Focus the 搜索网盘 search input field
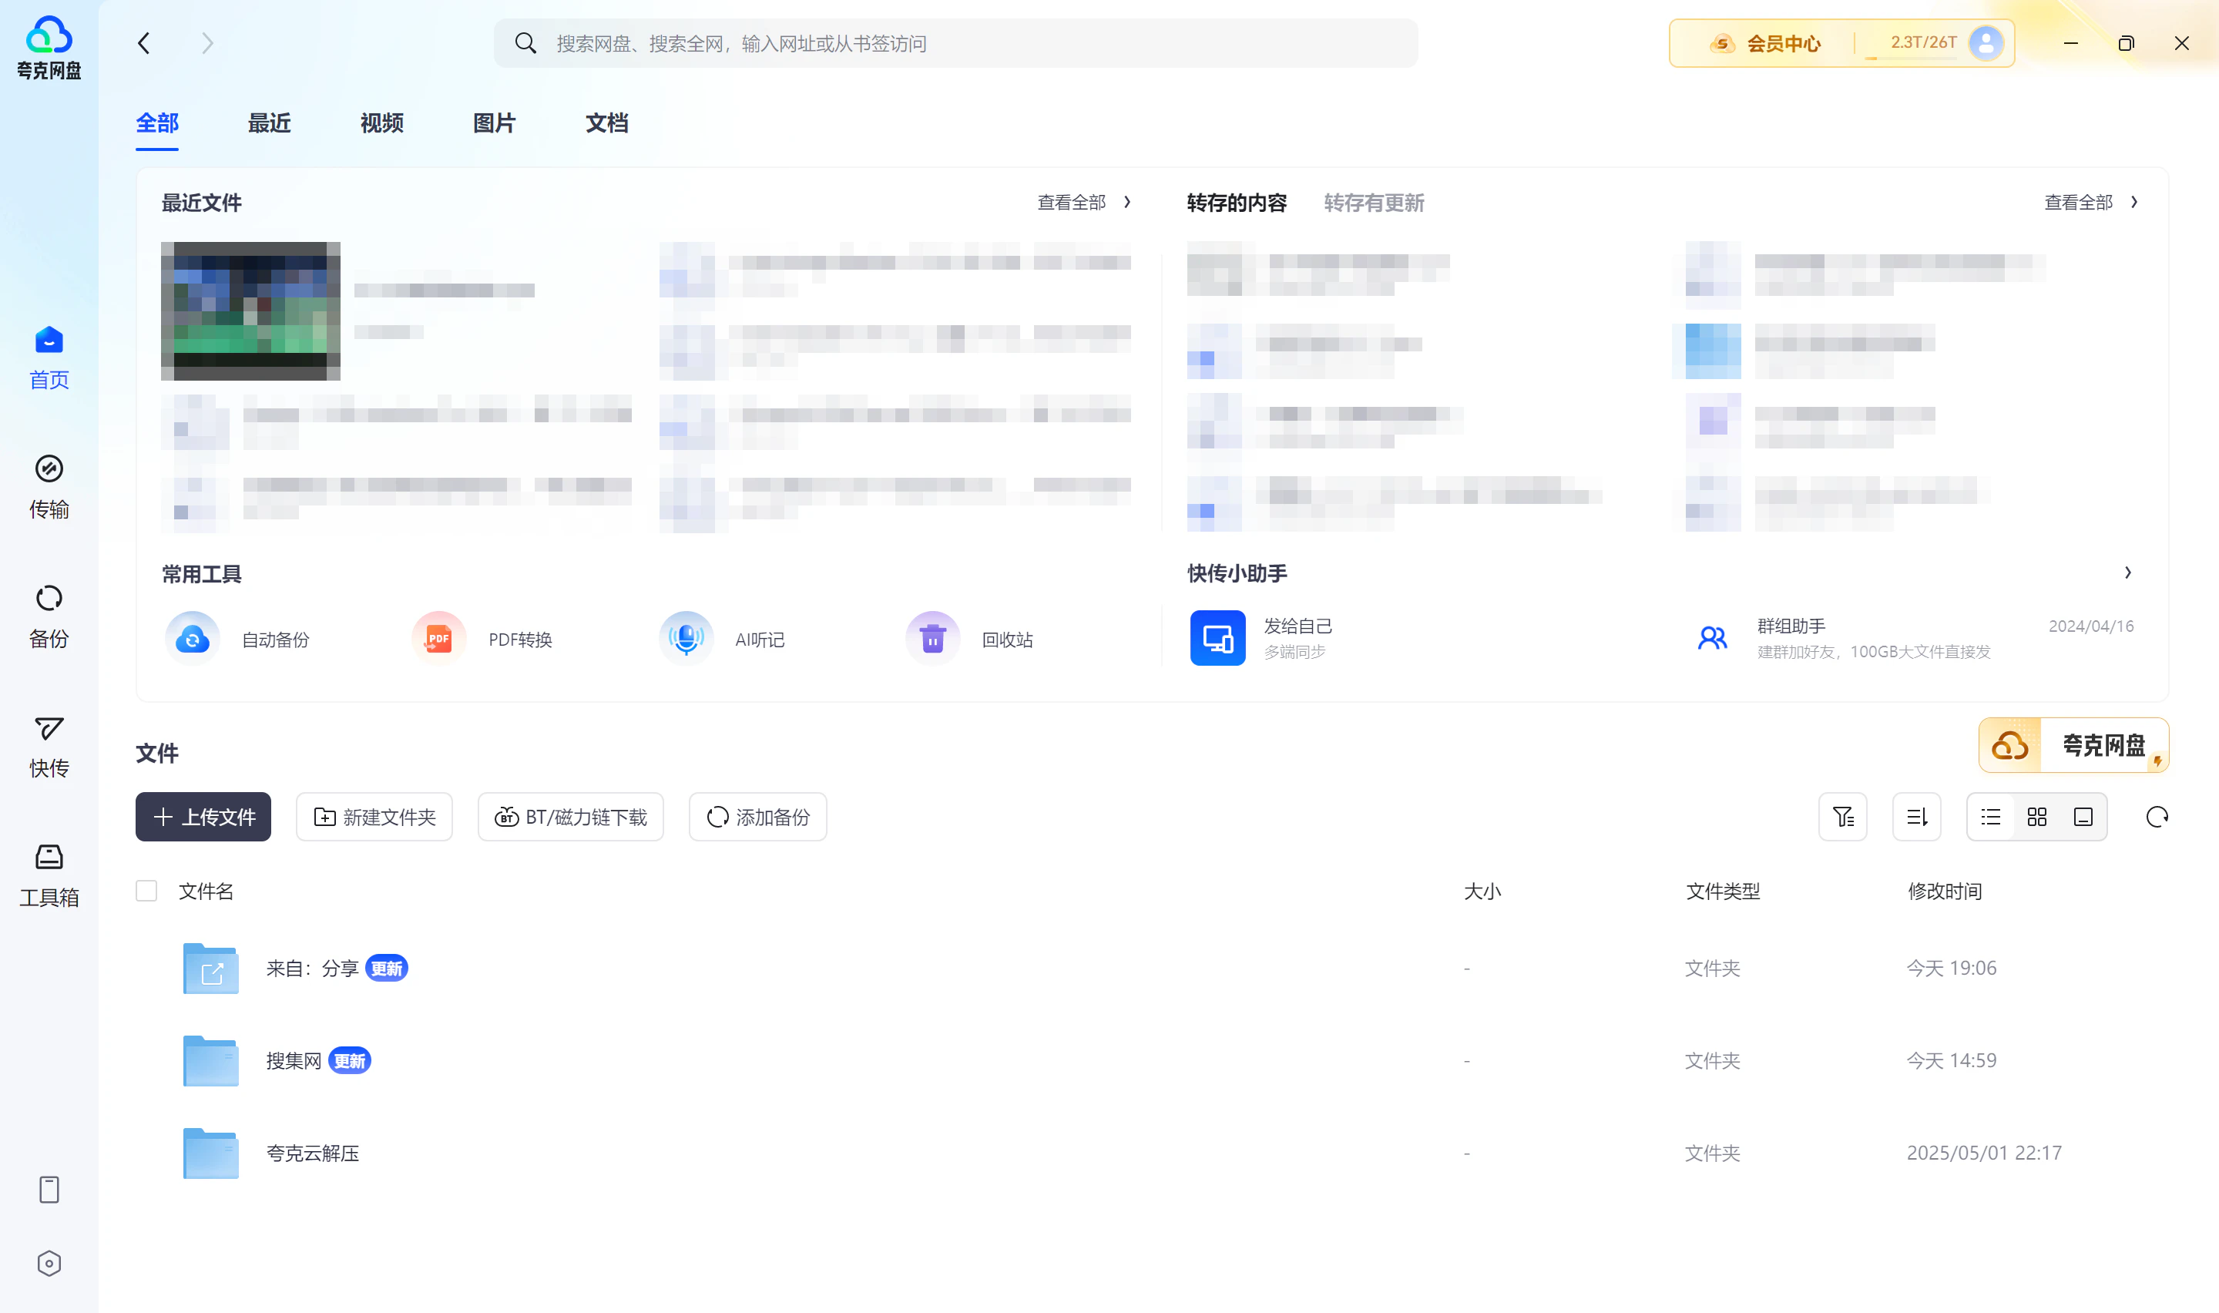This screenshot has width=2219, height=1313. click(x=956, y=43)
